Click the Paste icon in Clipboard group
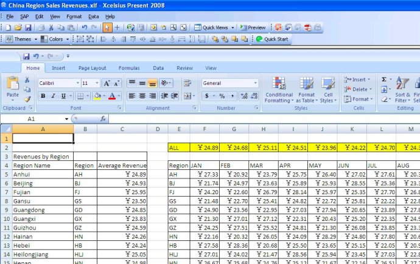The height and width of the screenshot is (264, 420). pos(12,87)
